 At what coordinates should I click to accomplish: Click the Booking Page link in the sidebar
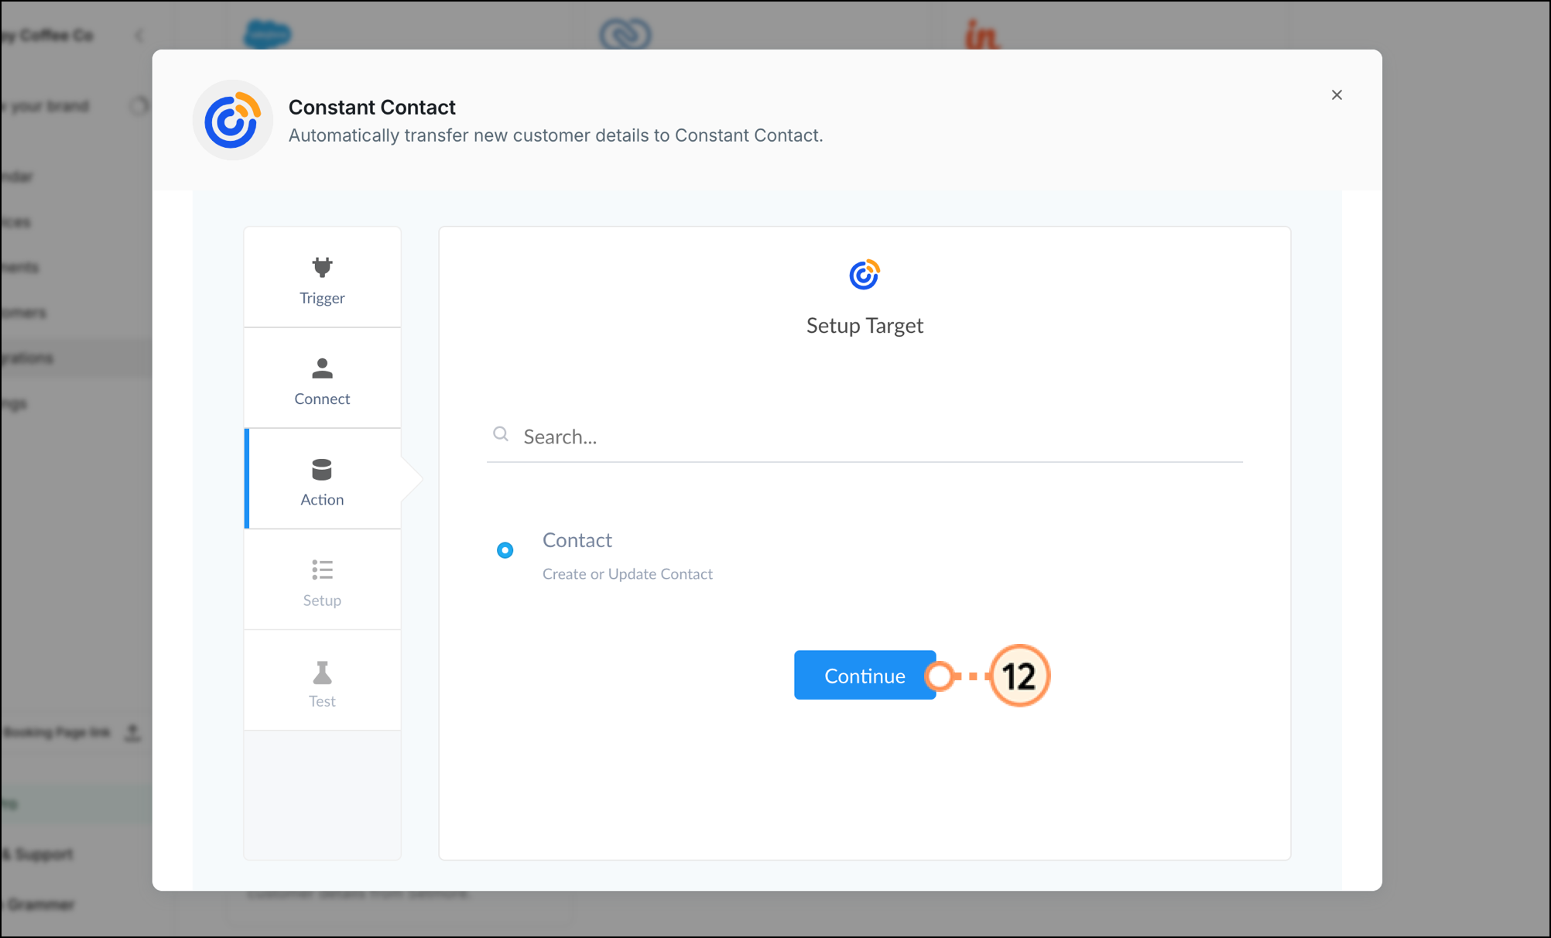coord(56,732)
